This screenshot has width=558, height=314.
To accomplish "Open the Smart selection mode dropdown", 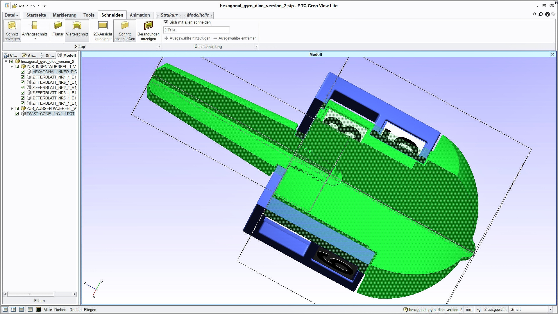I will [x=550, y=310].
